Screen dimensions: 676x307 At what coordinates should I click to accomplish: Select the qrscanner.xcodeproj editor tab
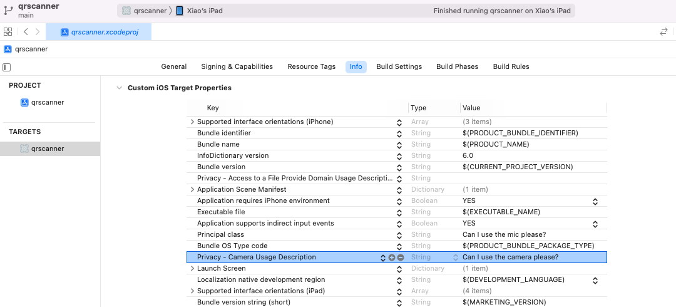(x=99, y=32)
